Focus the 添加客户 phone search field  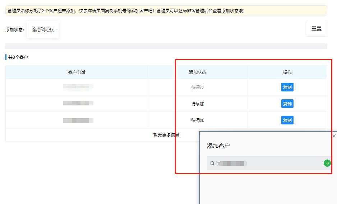269,163
